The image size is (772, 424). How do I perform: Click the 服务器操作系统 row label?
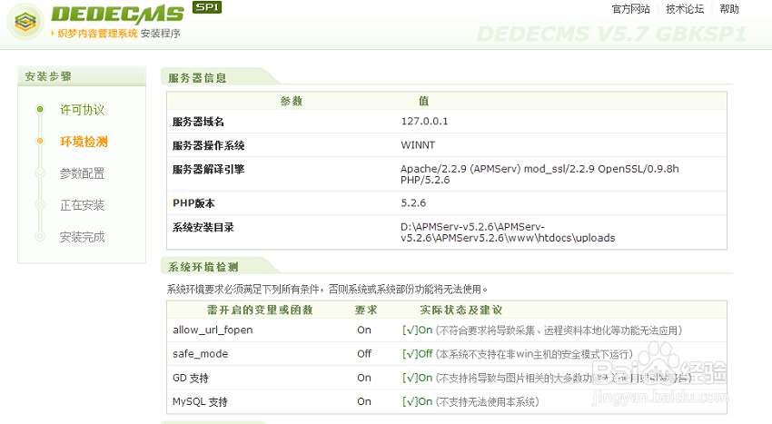point(208,145)
